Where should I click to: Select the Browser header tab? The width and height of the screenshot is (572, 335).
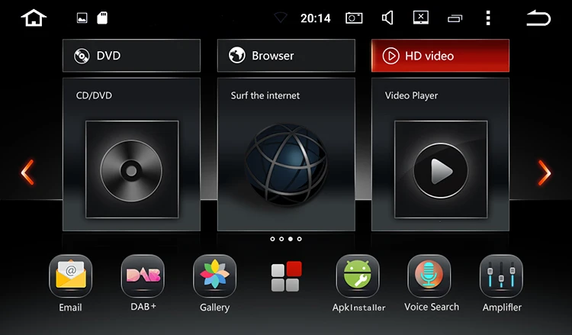[286, 56]
